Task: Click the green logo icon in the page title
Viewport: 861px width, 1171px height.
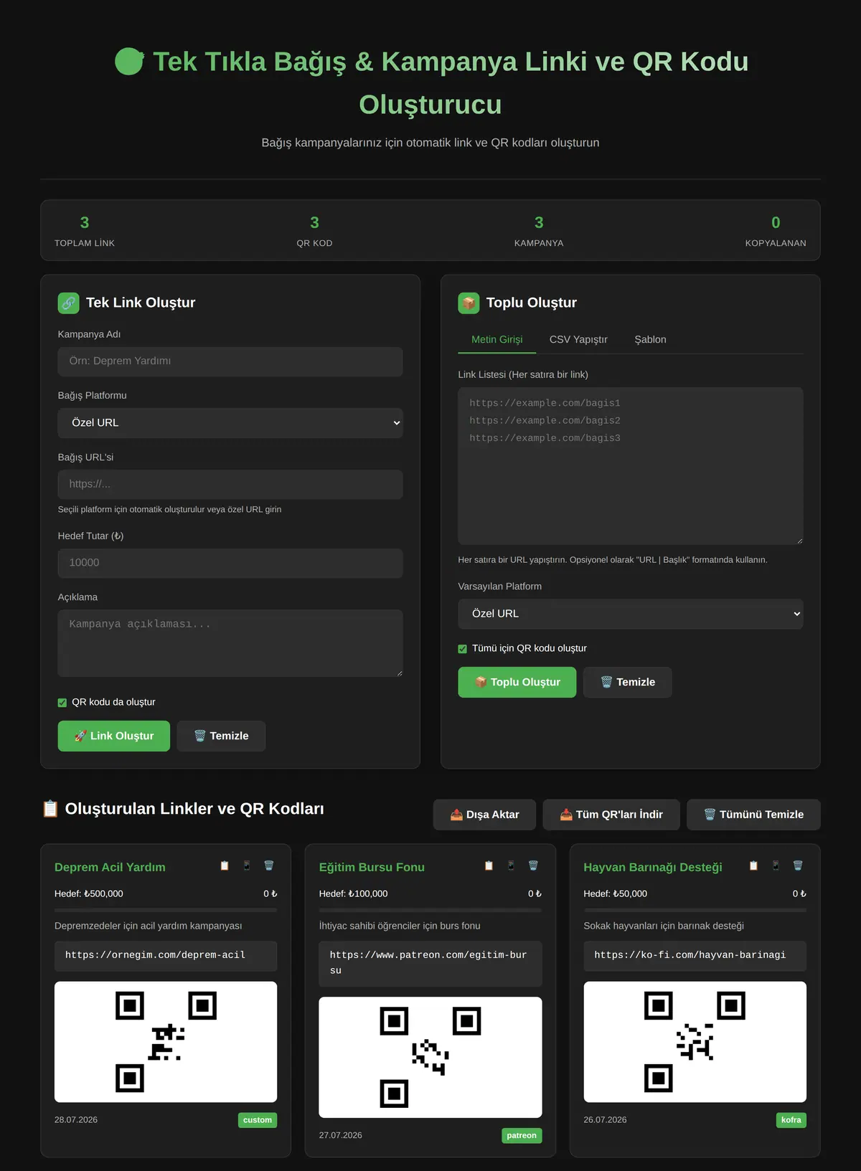Action: (130, 62)
